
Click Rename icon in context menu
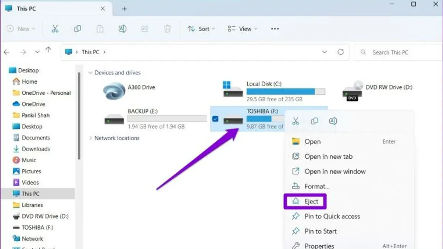tap(333, 121)
